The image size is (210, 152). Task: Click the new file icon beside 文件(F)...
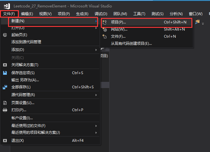pyautogui.click(x=105, y=36)
